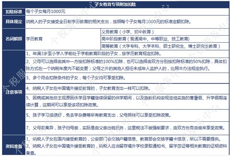Select note 2 about 父母可以选择 100%扣除
The width and height of the screenshot is (231, 157).
coord(126,65)
